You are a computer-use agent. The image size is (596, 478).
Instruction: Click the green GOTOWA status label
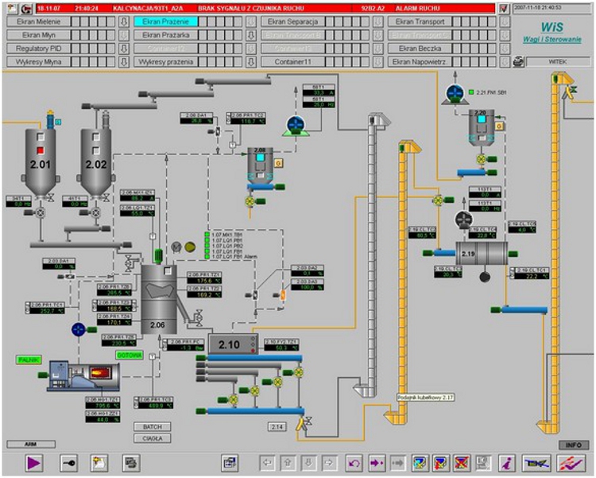[x=130, y=355]
